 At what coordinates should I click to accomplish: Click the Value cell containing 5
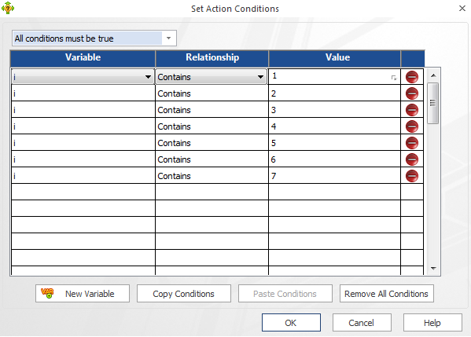pyautogui.click(x=334, y=143)
